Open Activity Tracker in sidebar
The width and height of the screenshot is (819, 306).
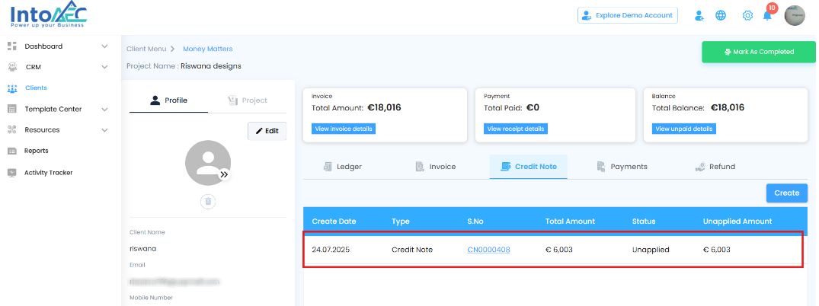click(49, 173)
